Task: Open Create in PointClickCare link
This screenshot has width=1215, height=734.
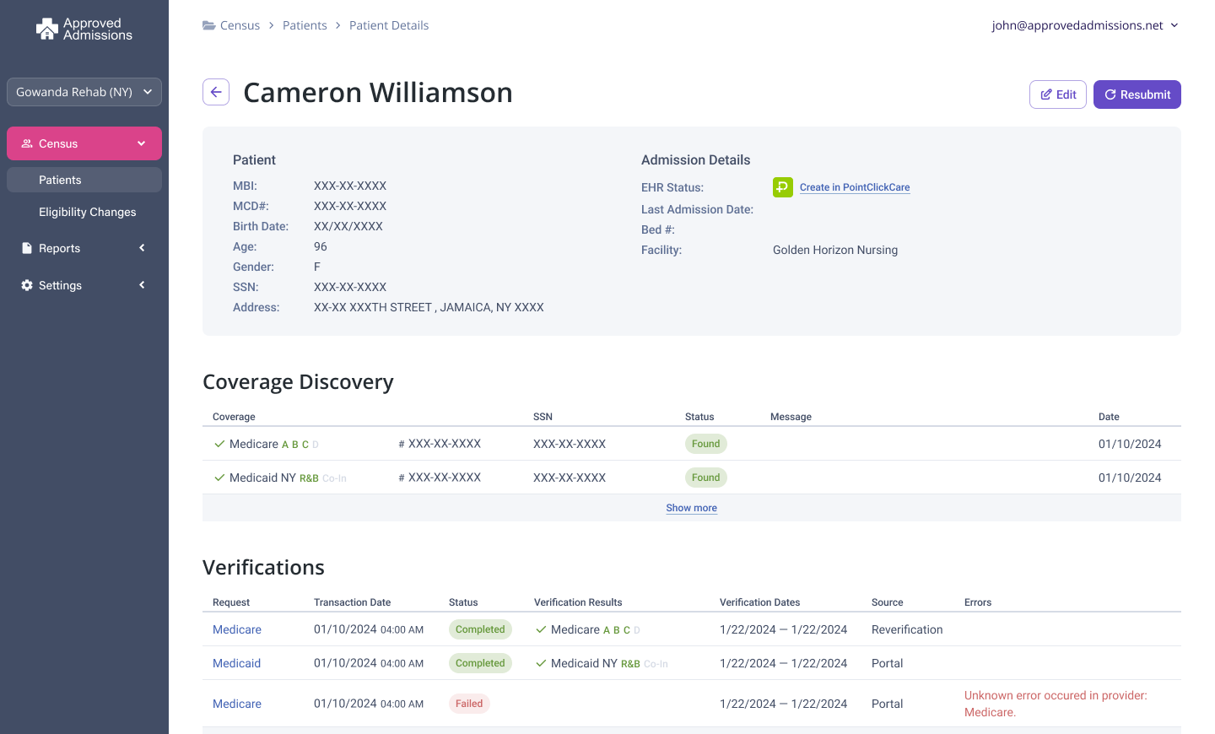Action: click(855, 187)
